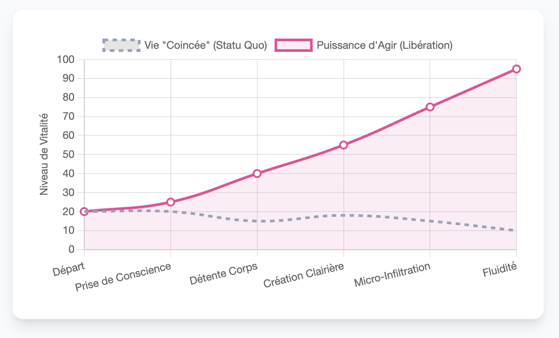The height and width of the screenshot is (338, 559).
Task: Select the Fluidité x-axis label
Action: click(x=501, y=270)
